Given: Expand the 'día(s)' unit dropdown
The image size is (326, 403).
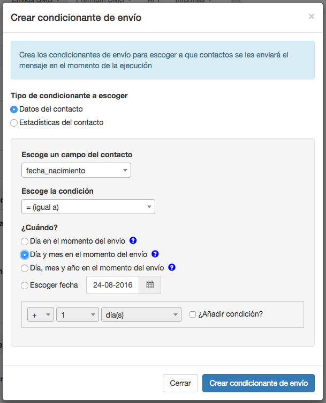Looking at the screenshot, I should coord(141,315).
